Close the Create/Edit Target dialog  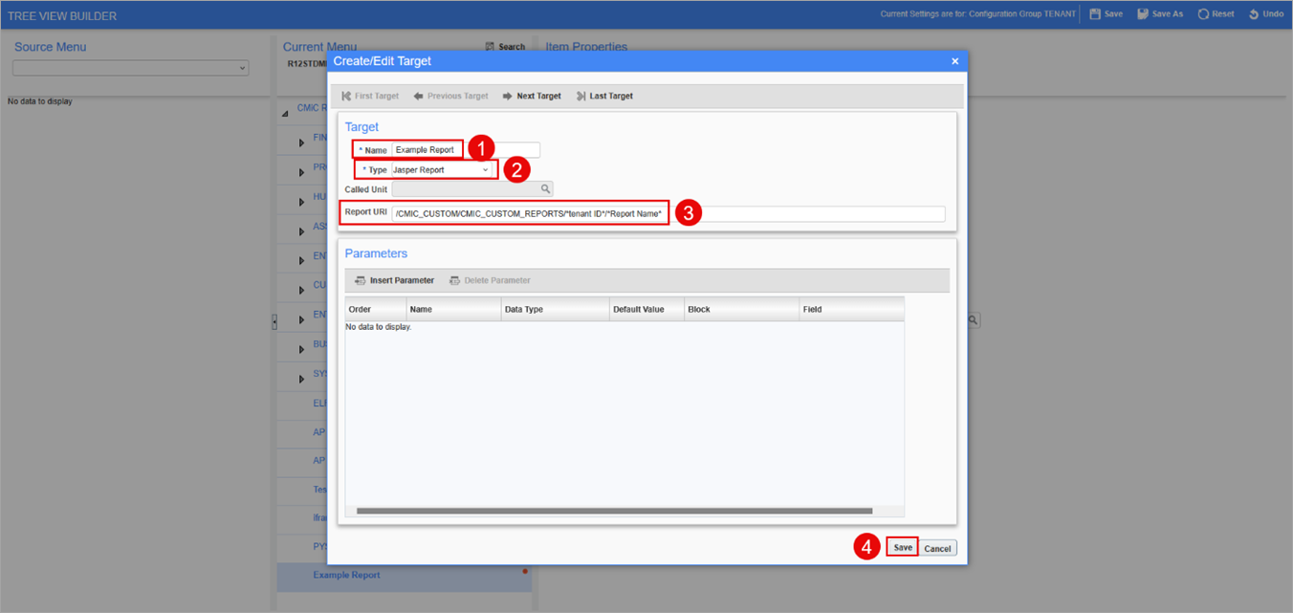click(x=954, y=61)
